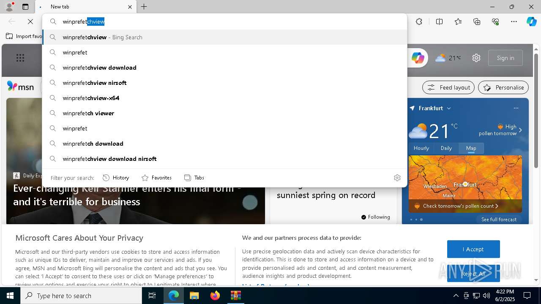Open volume speaker tray icon
The width and height of the screenshot is (541, 304).
coord(486,296)
